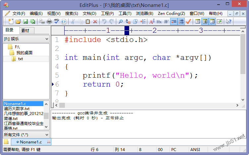Click the Print Preview icon
The width and height of the screenshot is (249, 155).
(x=42, y=21)
